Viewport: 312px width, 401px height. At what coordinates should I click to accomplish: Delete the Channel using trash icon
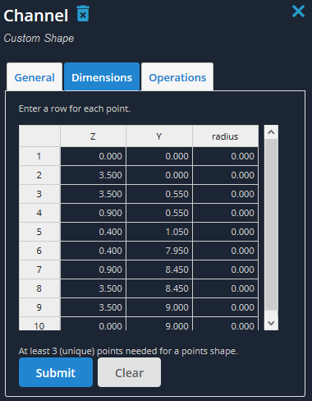83,13
